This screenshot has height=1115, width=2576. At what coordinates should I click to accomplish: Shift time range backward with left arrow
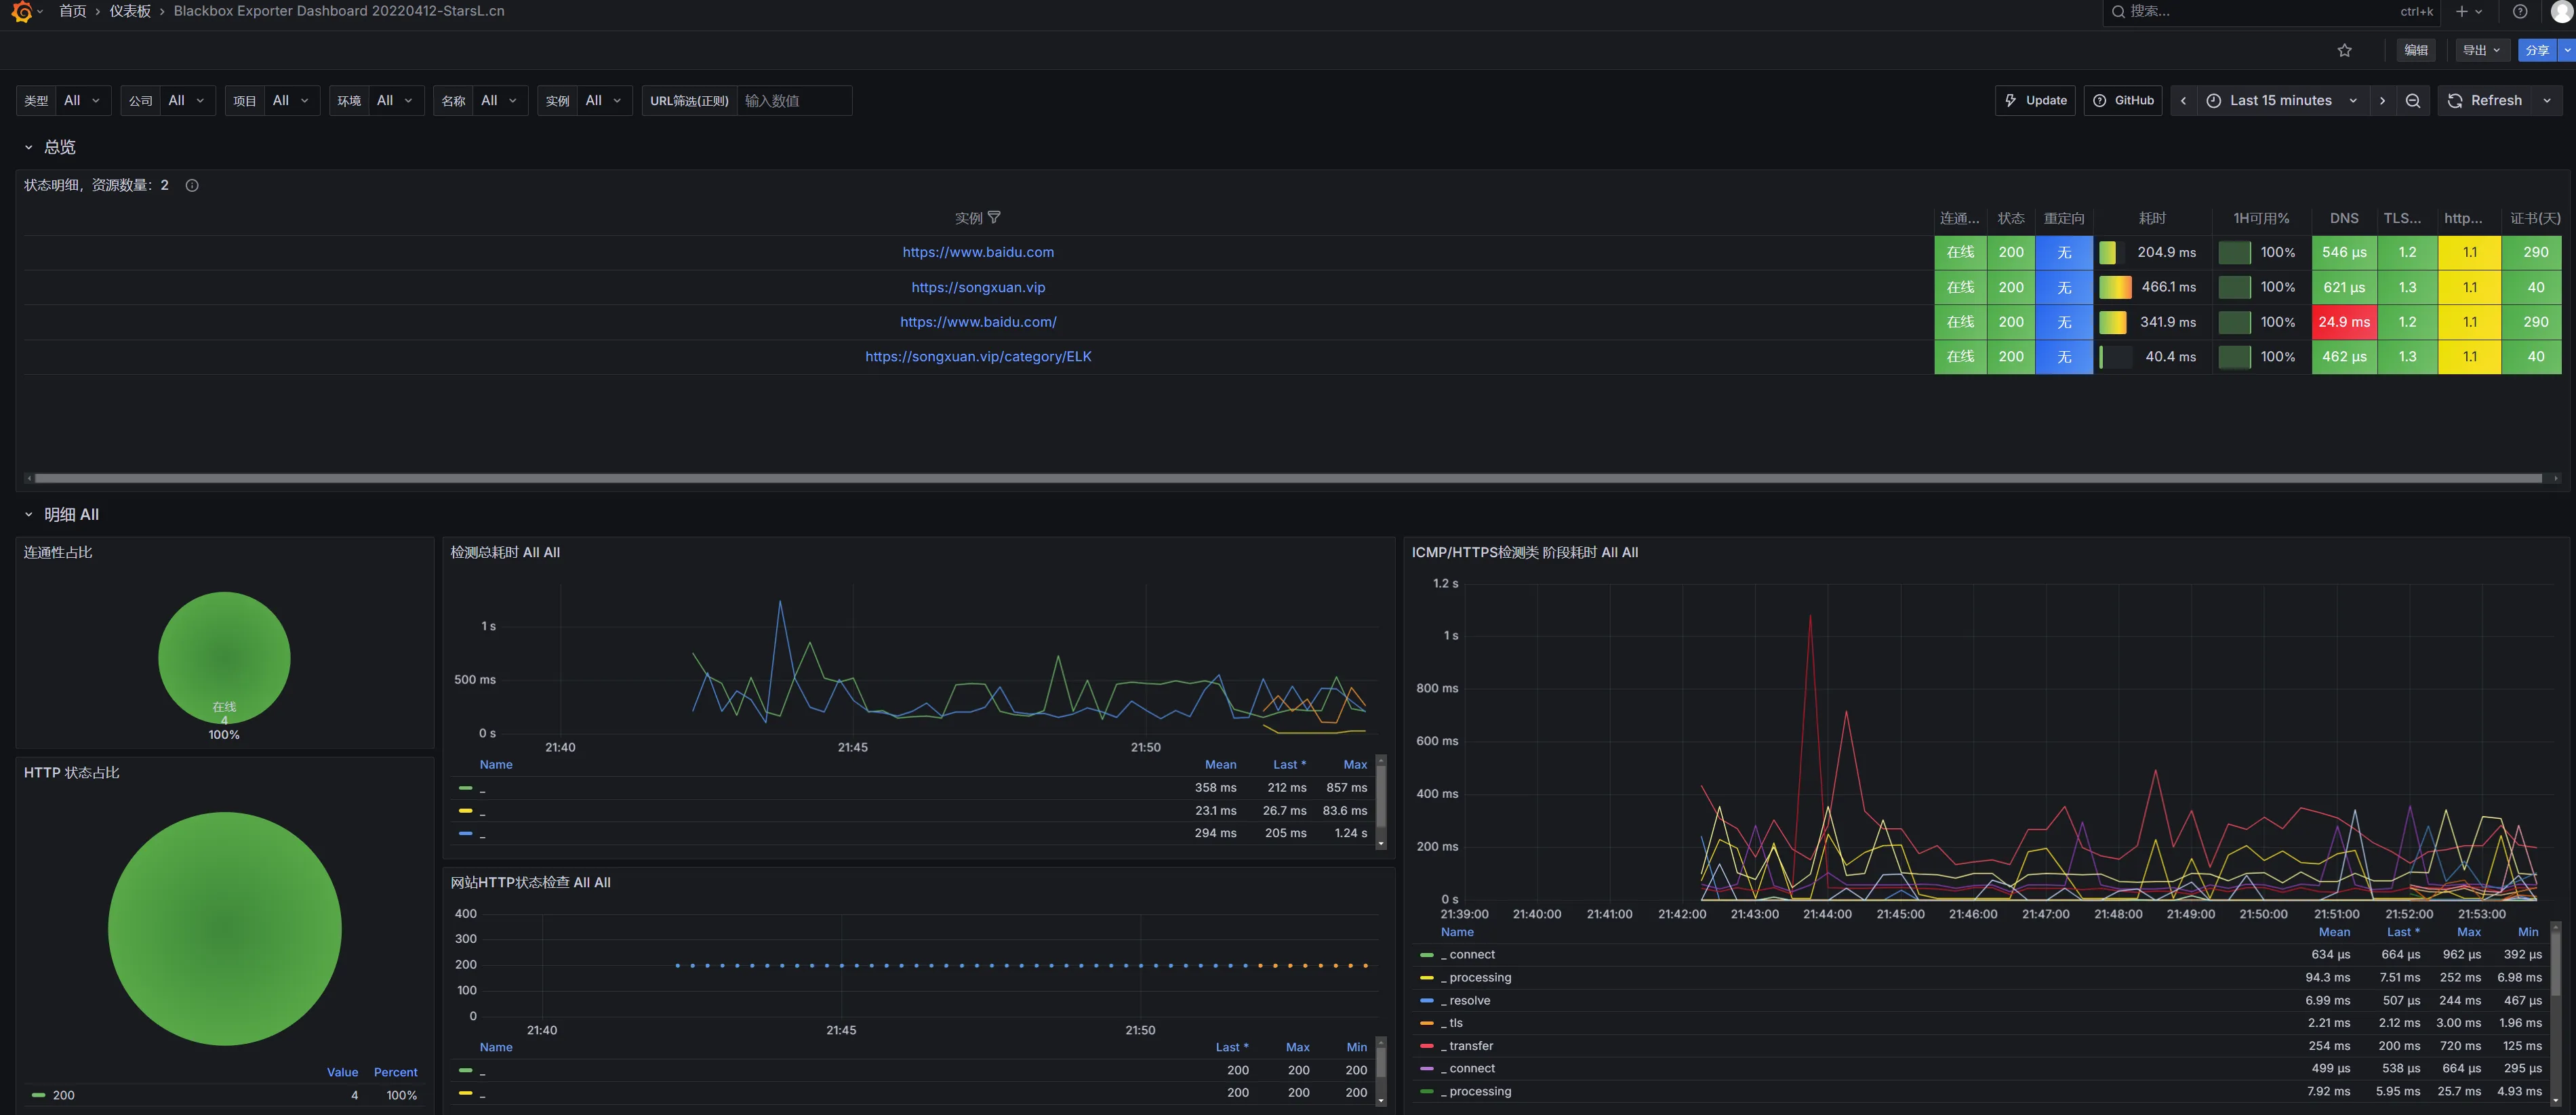click(2184, 101)
